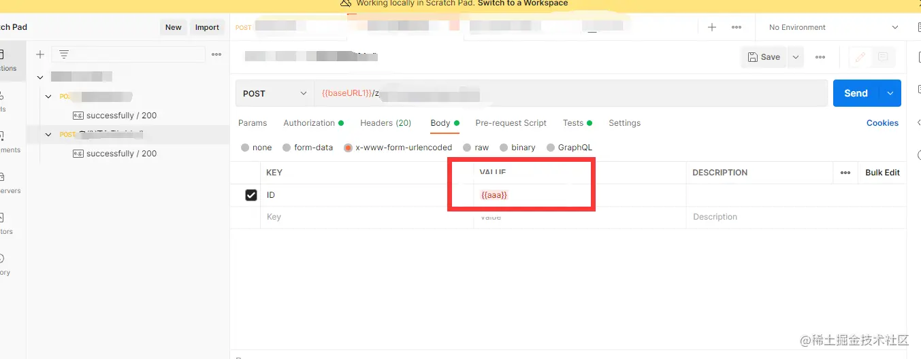Click the edit pencil icon
Viewport: 921px width, 359px height.
coord(860,57)
